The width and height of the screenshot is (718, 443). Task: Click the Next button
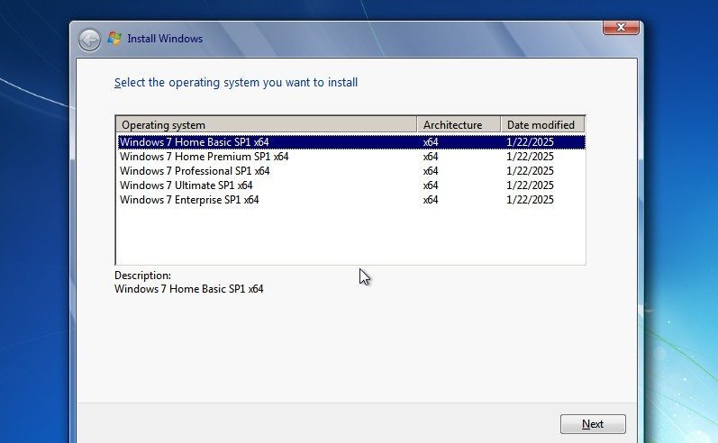tap(593, 424)
